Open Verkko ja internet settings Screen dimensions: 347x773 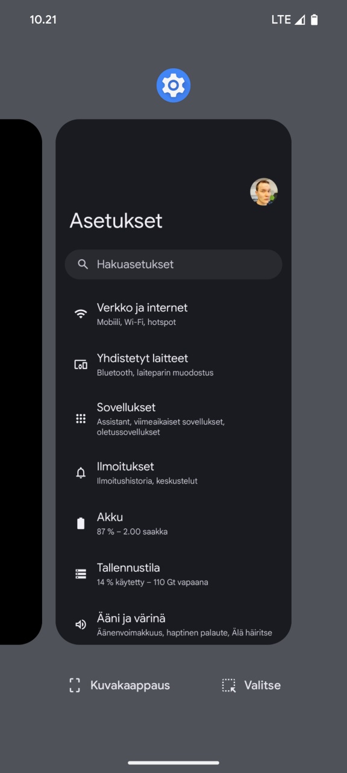(173, 314)
